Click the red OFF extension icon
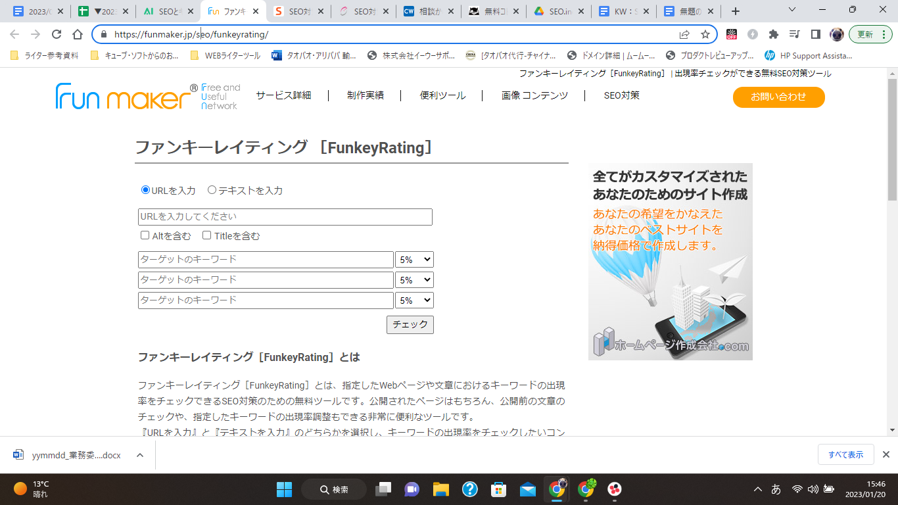Viewport: 898px width, 505px height. click(x=732, y=34)
